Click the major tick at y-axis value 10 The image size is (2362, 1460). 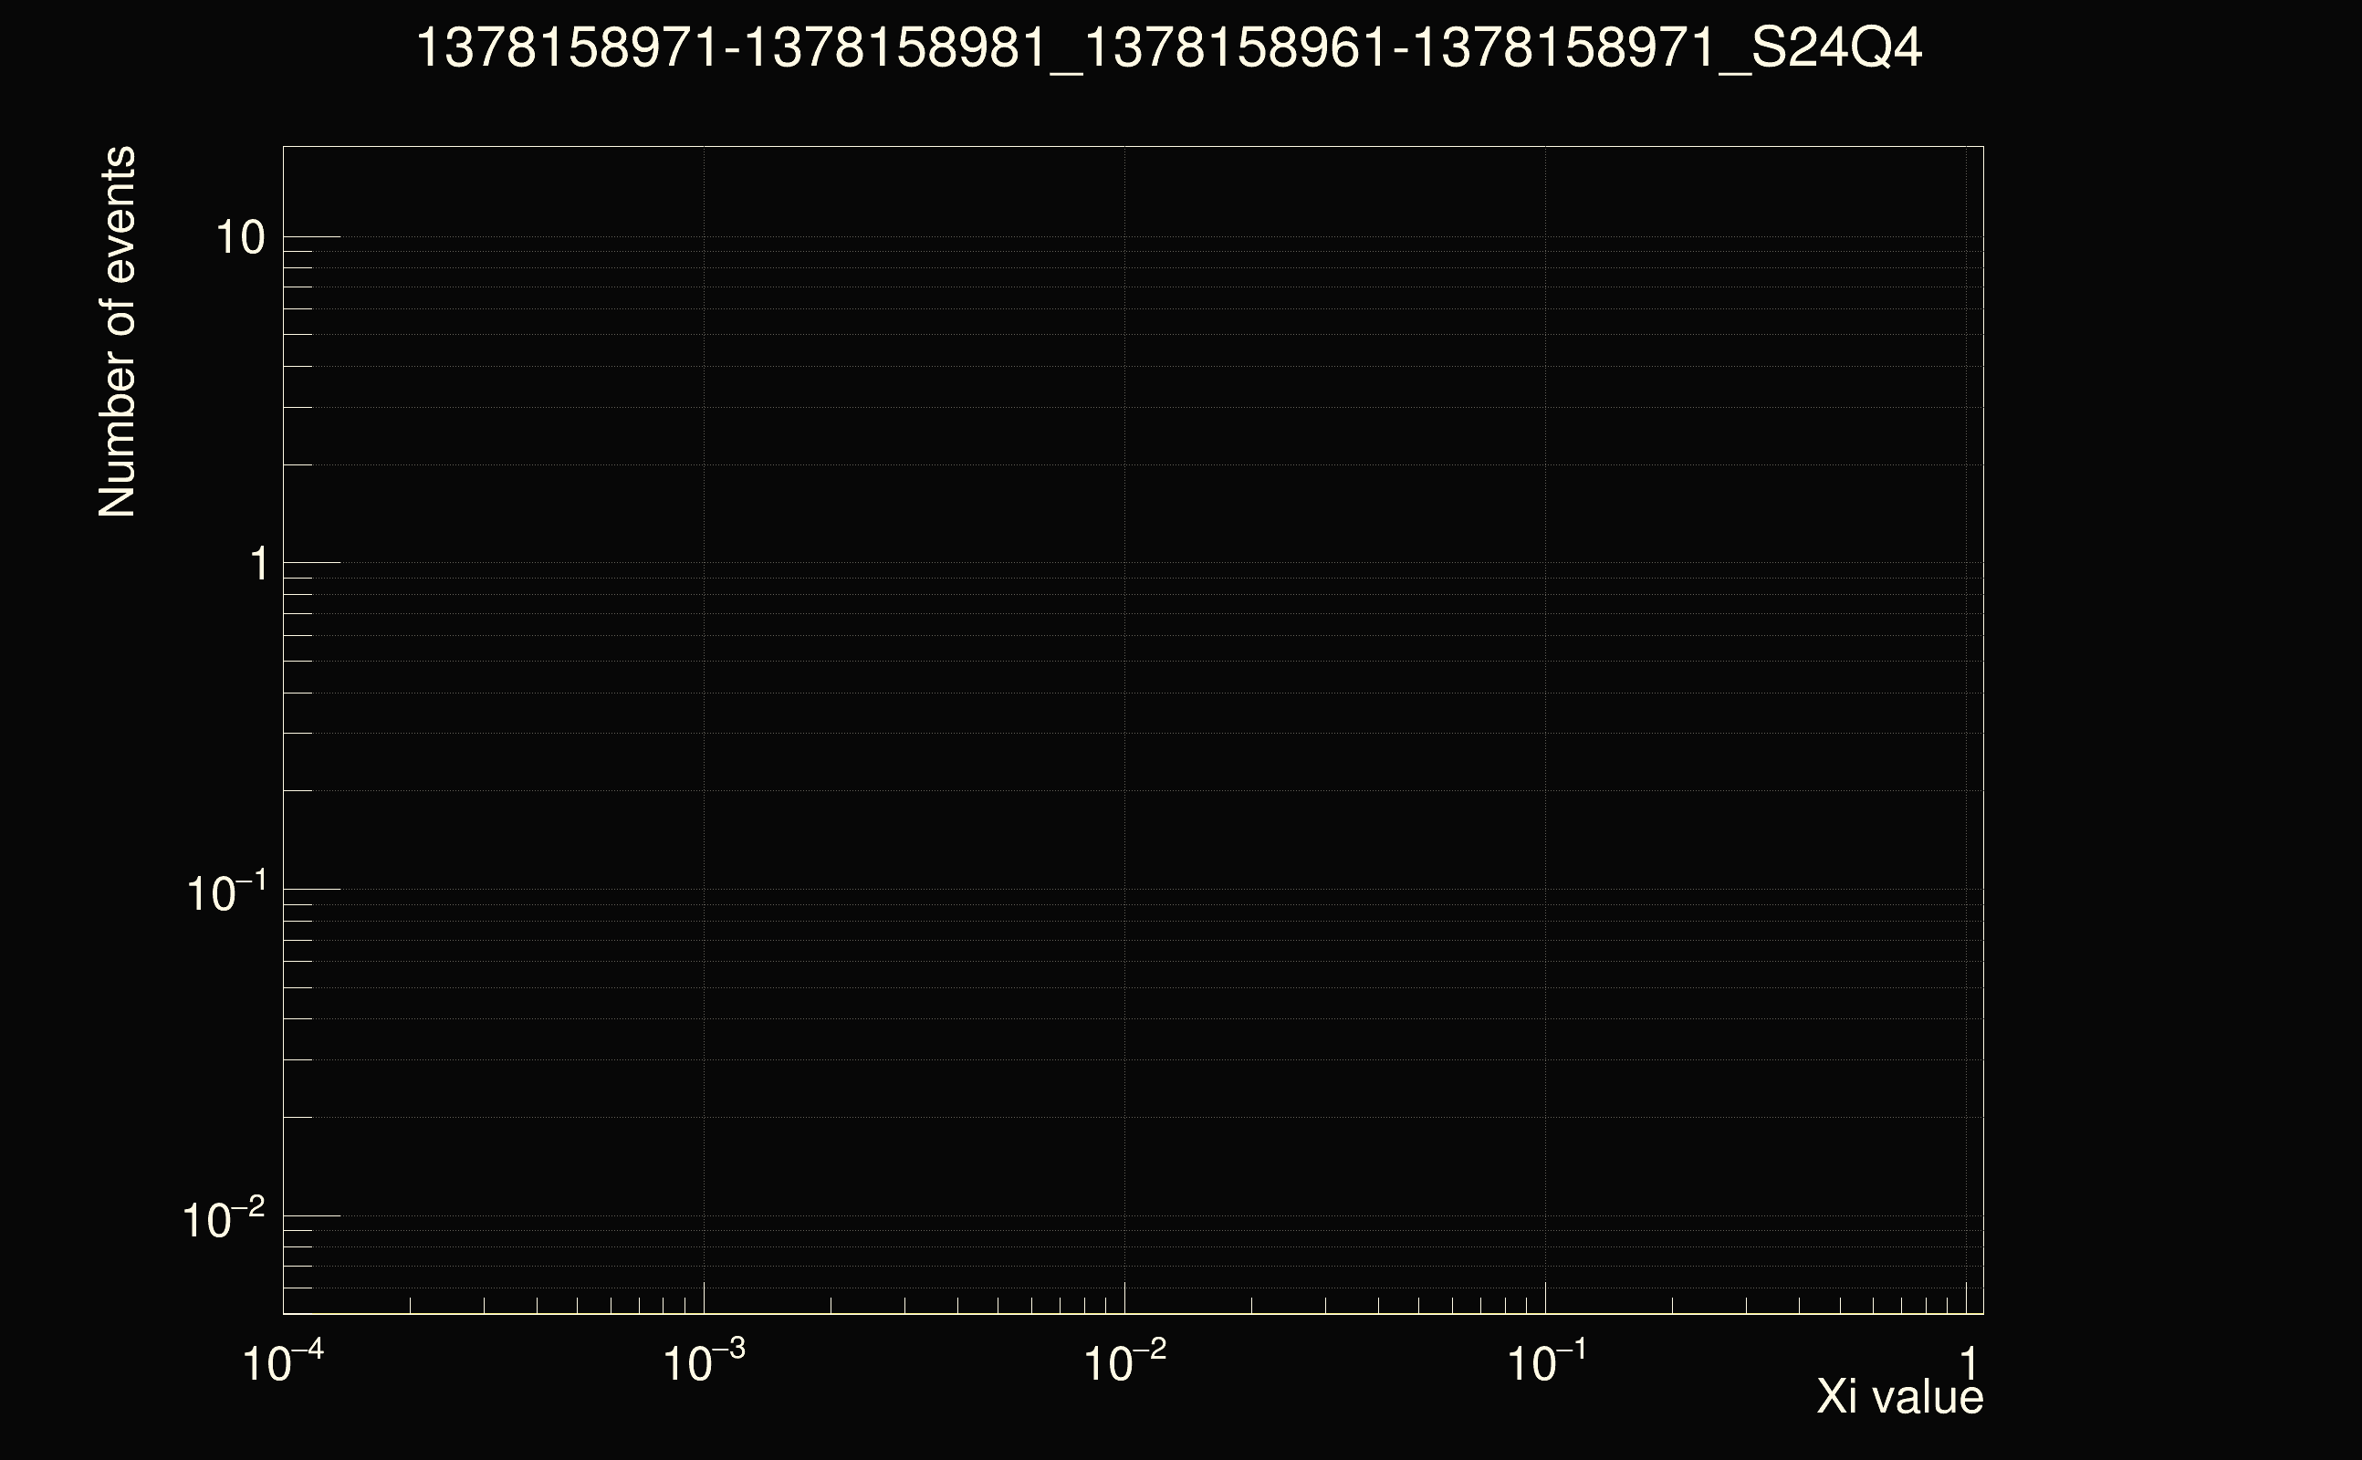[x=312, y=236]
